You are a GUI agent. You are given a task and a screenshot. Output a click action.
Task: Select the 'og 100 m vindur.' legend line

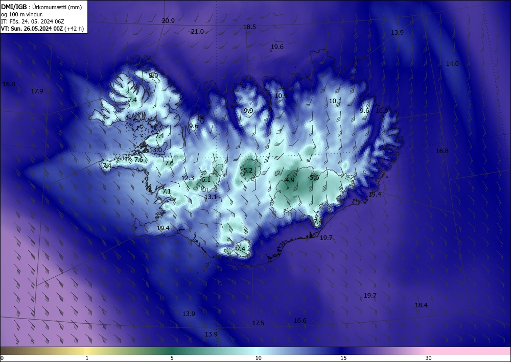point(22,14)
